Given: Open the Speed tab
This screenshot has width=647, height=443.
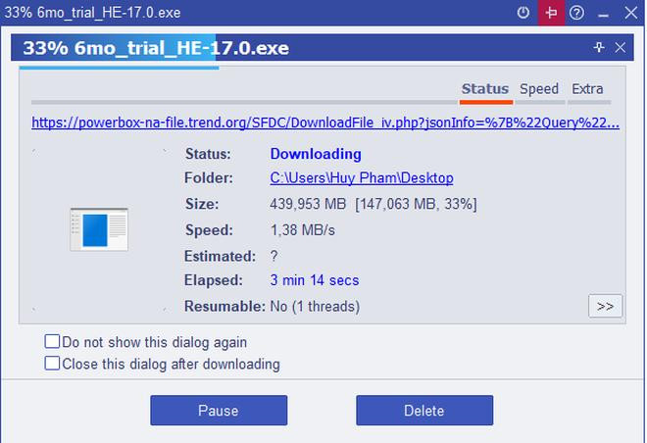Looking at the screenshot, I should click(x=538, y=89).
